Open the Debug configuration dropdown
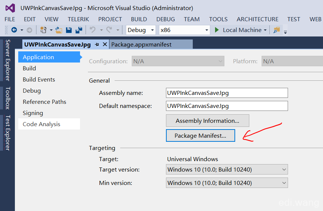 click(x=141, y=30)
